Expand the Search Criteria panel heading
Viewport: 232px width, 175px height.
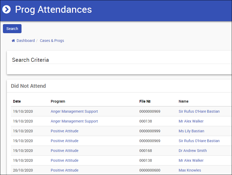pyautogui.click(x=30, y=60)
